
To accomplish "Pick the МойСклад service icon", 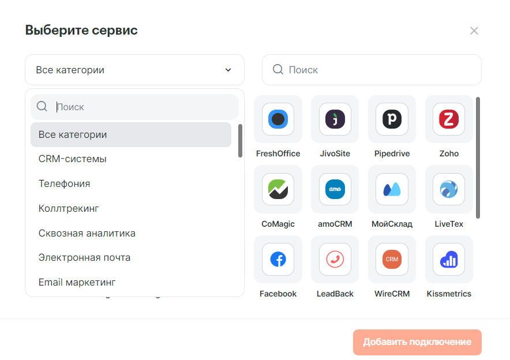I will 392,190.
